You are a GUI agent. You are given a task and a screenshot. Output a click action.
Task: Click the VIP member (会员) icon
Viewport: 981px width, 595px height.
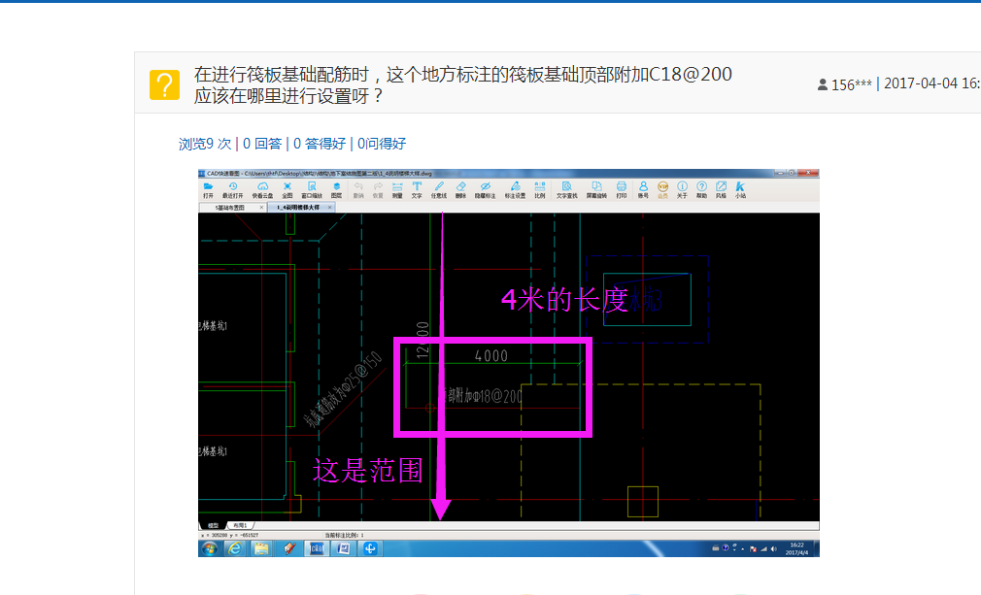[662, 190]
